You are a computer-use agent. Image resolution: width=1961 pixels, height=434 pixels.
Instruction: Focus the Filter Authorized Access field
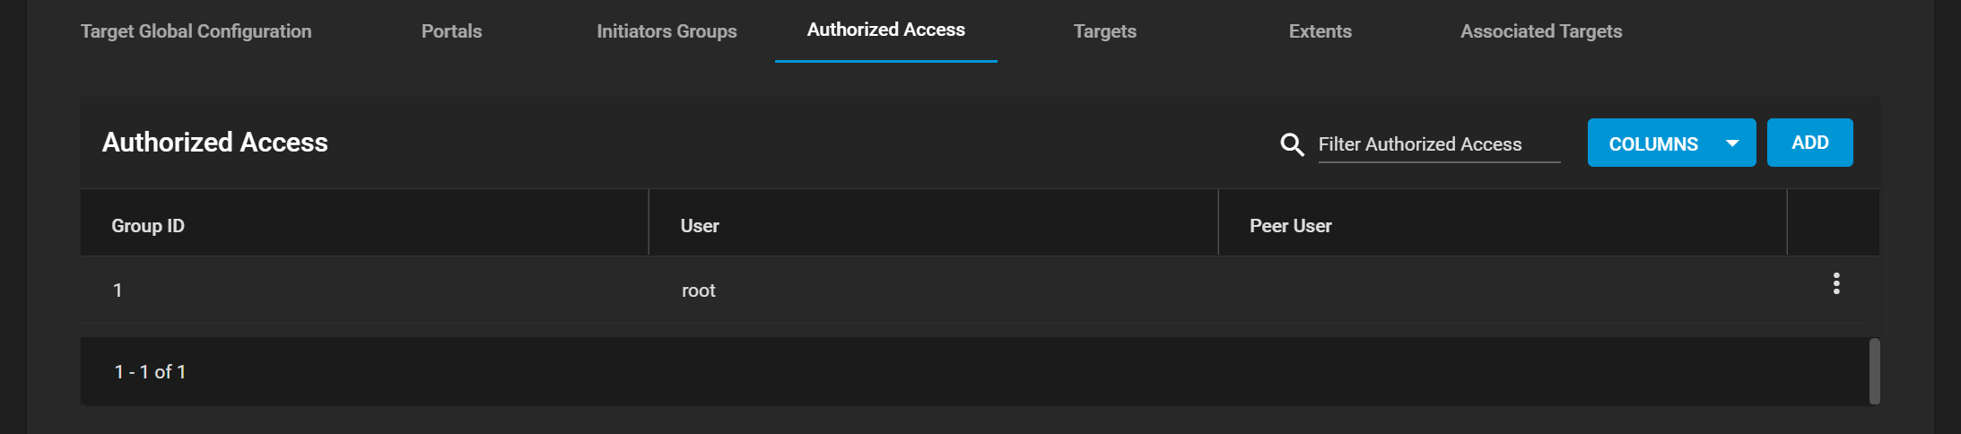[x=1439, y=144]
